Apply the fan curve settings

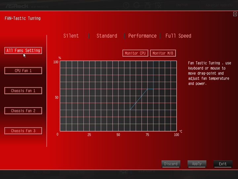point(197,164)
